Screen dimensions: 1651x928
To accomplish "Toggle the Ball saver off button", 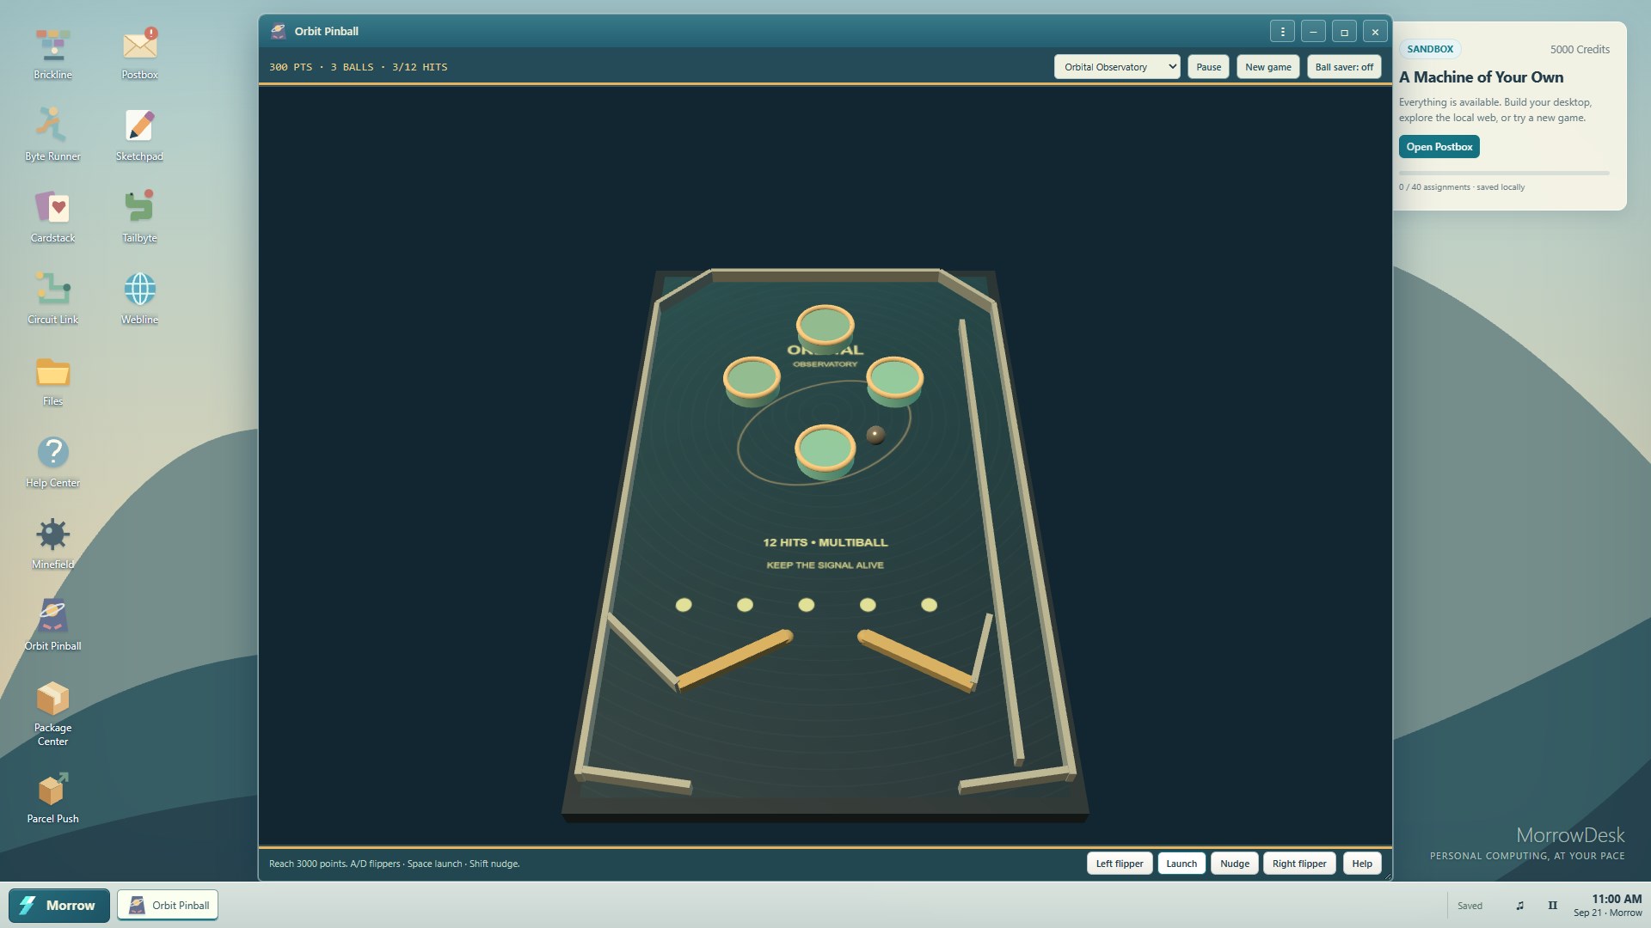I will (1344, 67).
